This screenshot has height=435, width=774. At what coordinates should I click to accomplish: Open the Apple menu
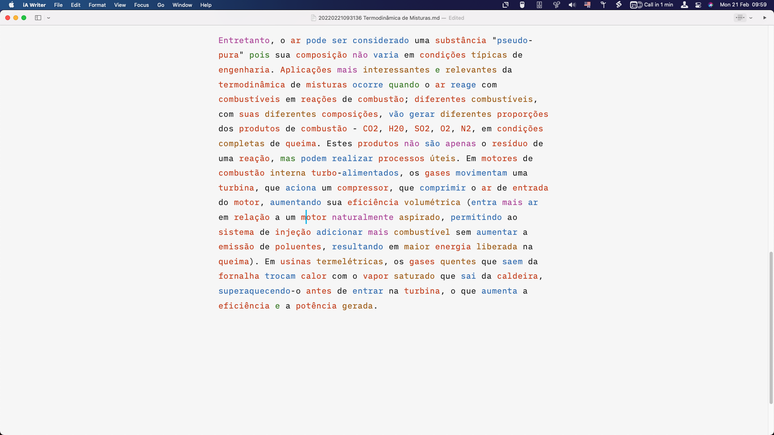[x=11, y=5]
